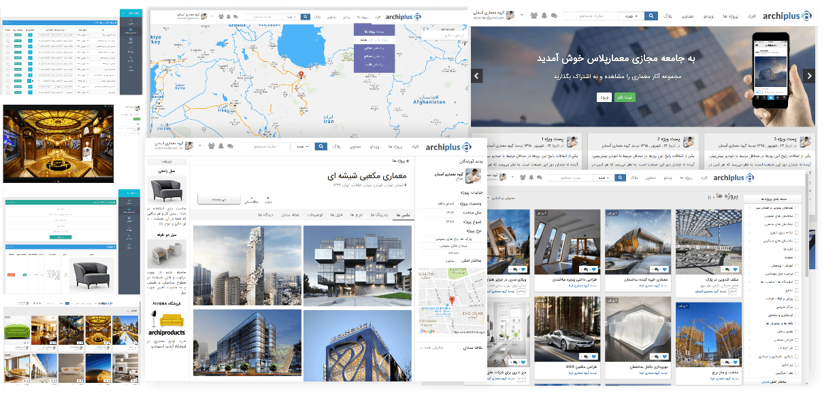Open the chat messages icon in the homepage window
The width and height of the screenshot is (837, 408).
coord(553,15)
